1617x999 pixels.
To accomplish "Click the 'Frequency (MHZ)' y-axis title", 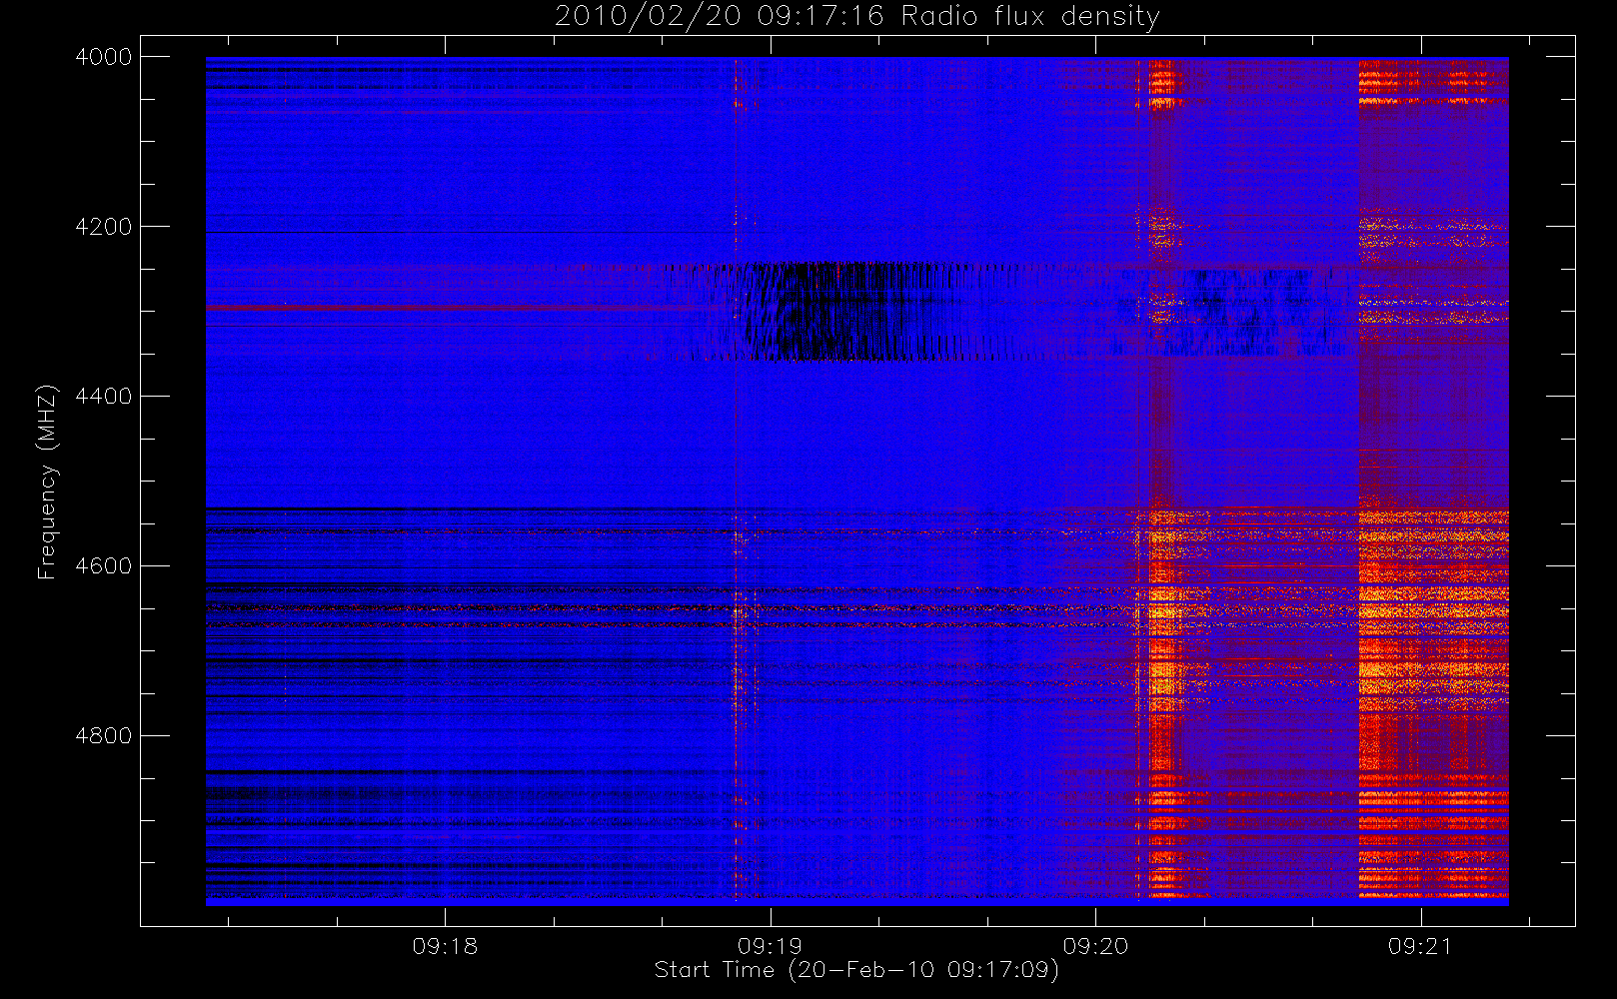I will (47, 482).
